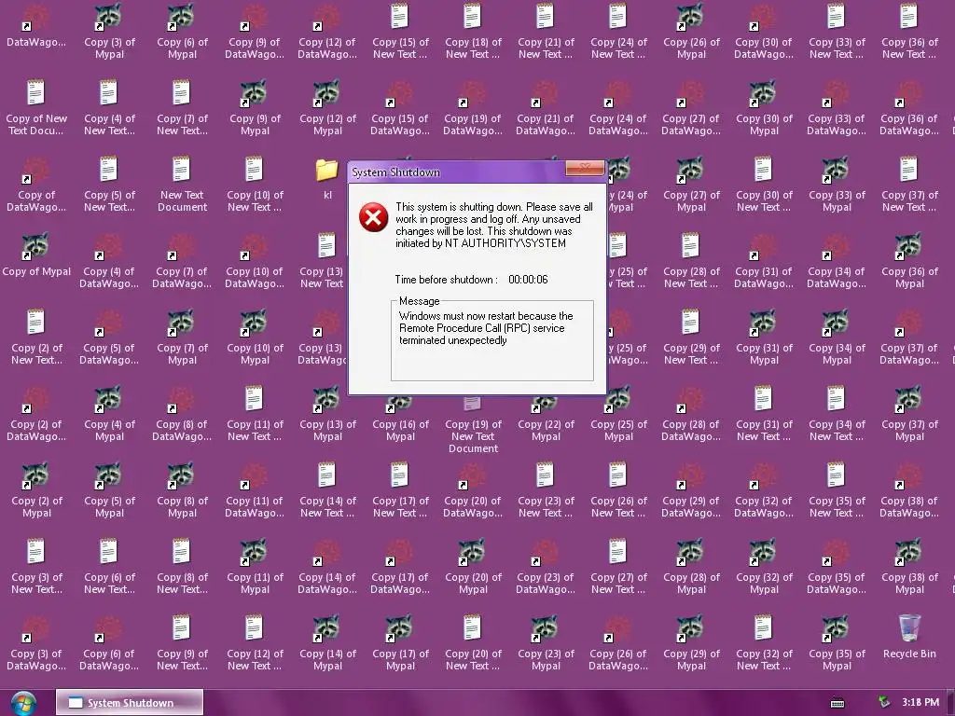This screenshot has width=955, height=716.
Task: Open the Windows Start orb
Action: (x=23, y=703)
